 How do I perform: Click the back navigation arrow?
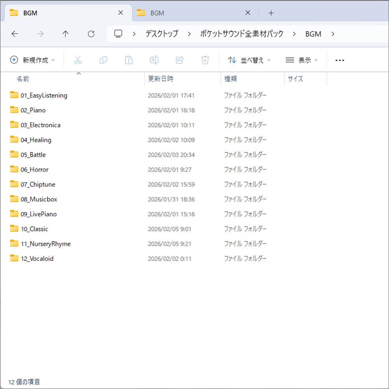pos(15,34)
